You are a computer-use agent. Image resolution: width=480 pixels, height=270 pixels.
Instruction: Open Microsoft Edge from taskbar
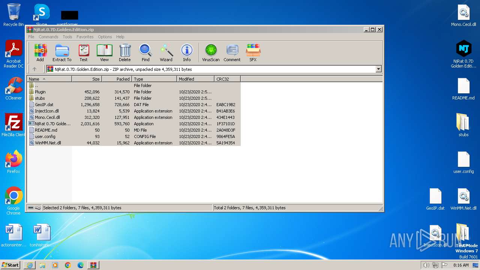(81, 265)
